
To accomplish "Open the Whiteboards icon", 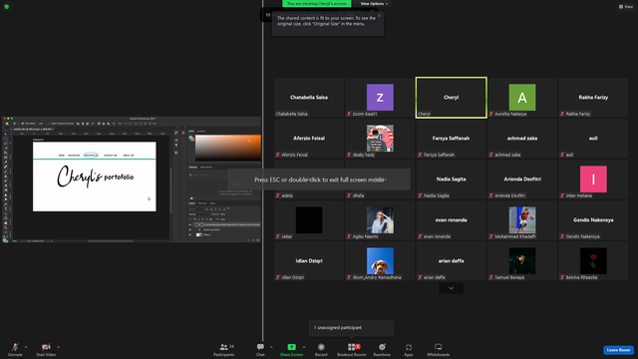I will coord(439,347).
